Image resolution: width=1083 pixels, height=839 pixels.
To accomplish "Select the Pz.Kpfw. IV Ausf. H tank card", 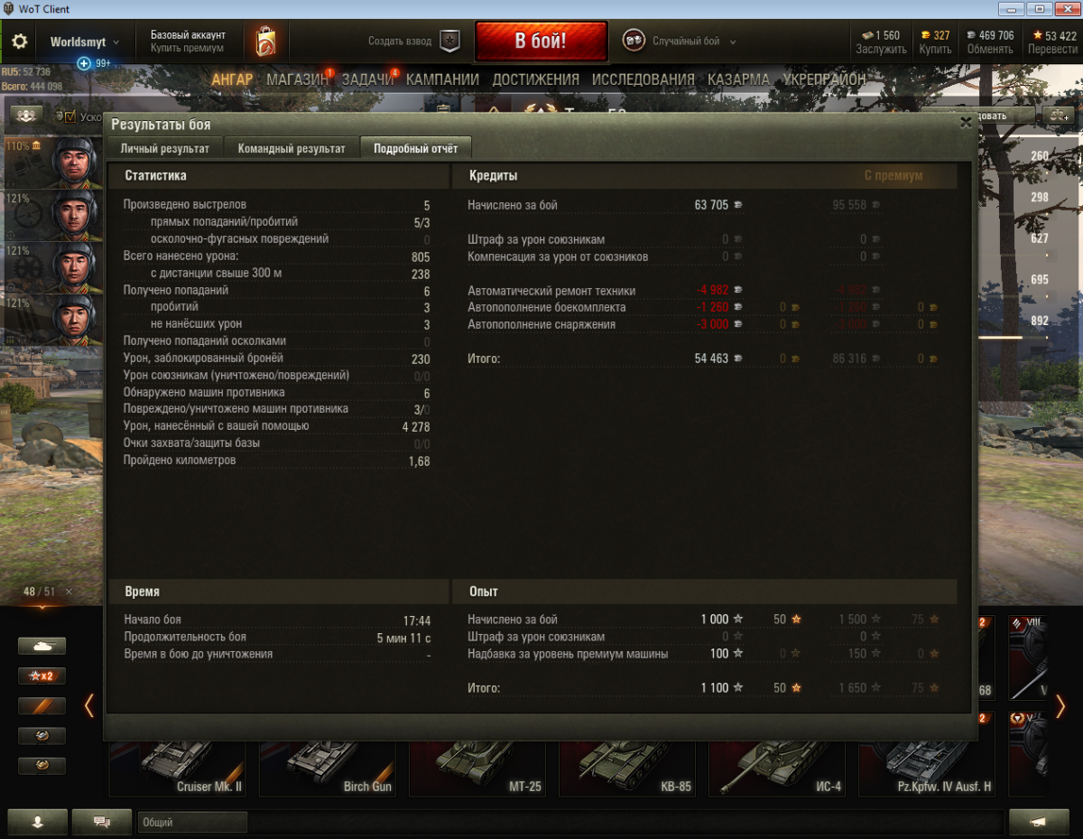I will (x=926, y=769).
